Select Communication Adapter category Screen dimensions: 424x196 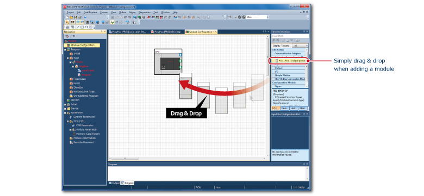pyautogui.click(x=289, y=53)
